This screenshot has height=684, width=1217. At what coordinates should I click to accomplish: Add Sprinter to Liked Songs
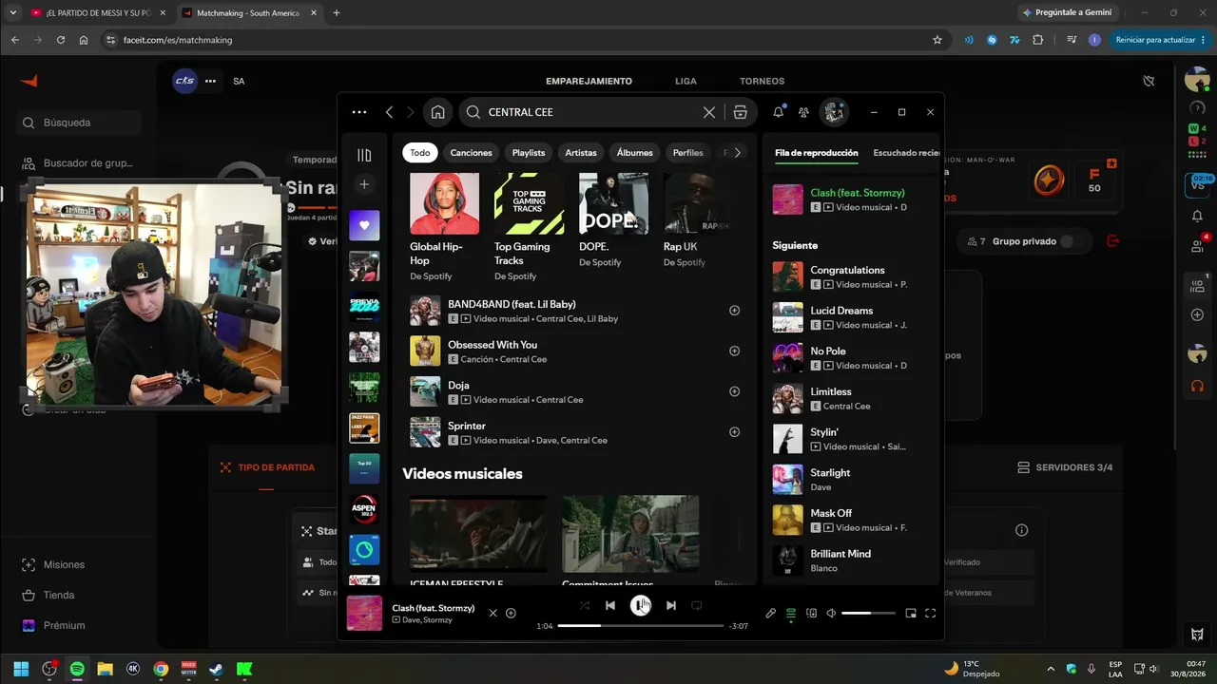734,432
